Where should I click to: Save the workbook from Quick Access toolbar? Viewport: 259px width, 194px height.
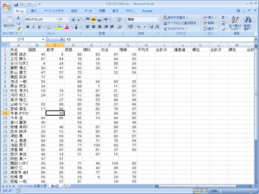click(x=16, y=4)
